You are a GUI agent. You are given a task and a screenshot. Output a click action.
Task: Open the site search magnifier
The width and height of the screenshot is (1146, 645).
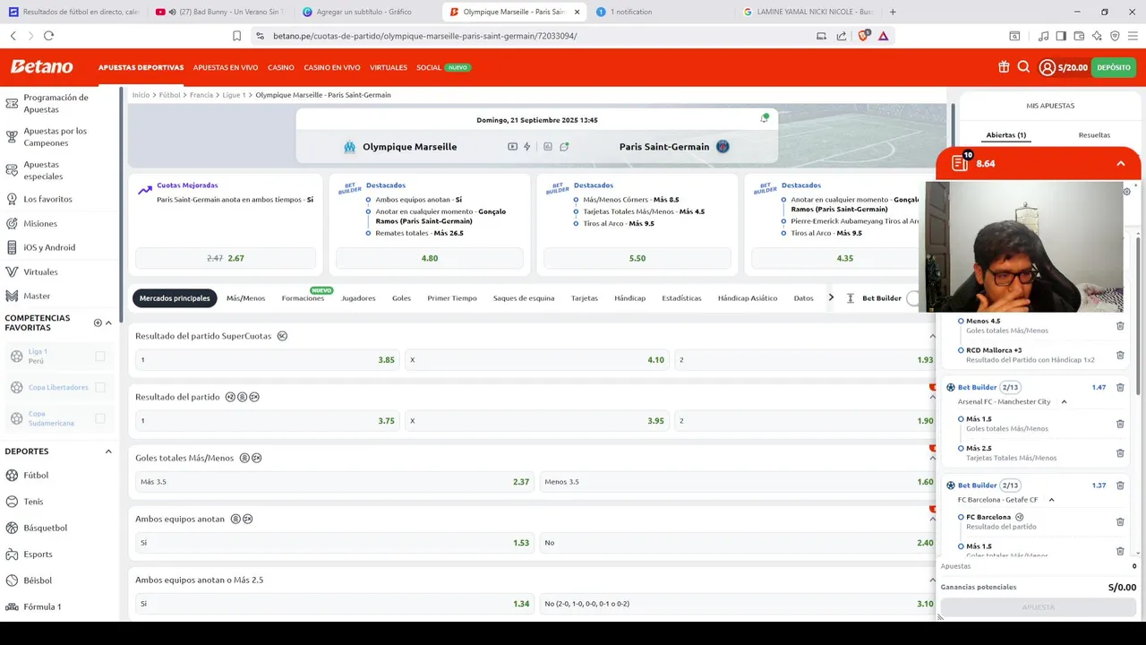coord(1023,67)
